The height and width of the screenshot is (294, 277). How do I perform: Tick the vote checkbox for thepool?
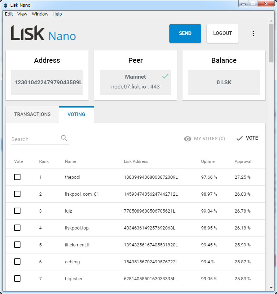[17, 177]
